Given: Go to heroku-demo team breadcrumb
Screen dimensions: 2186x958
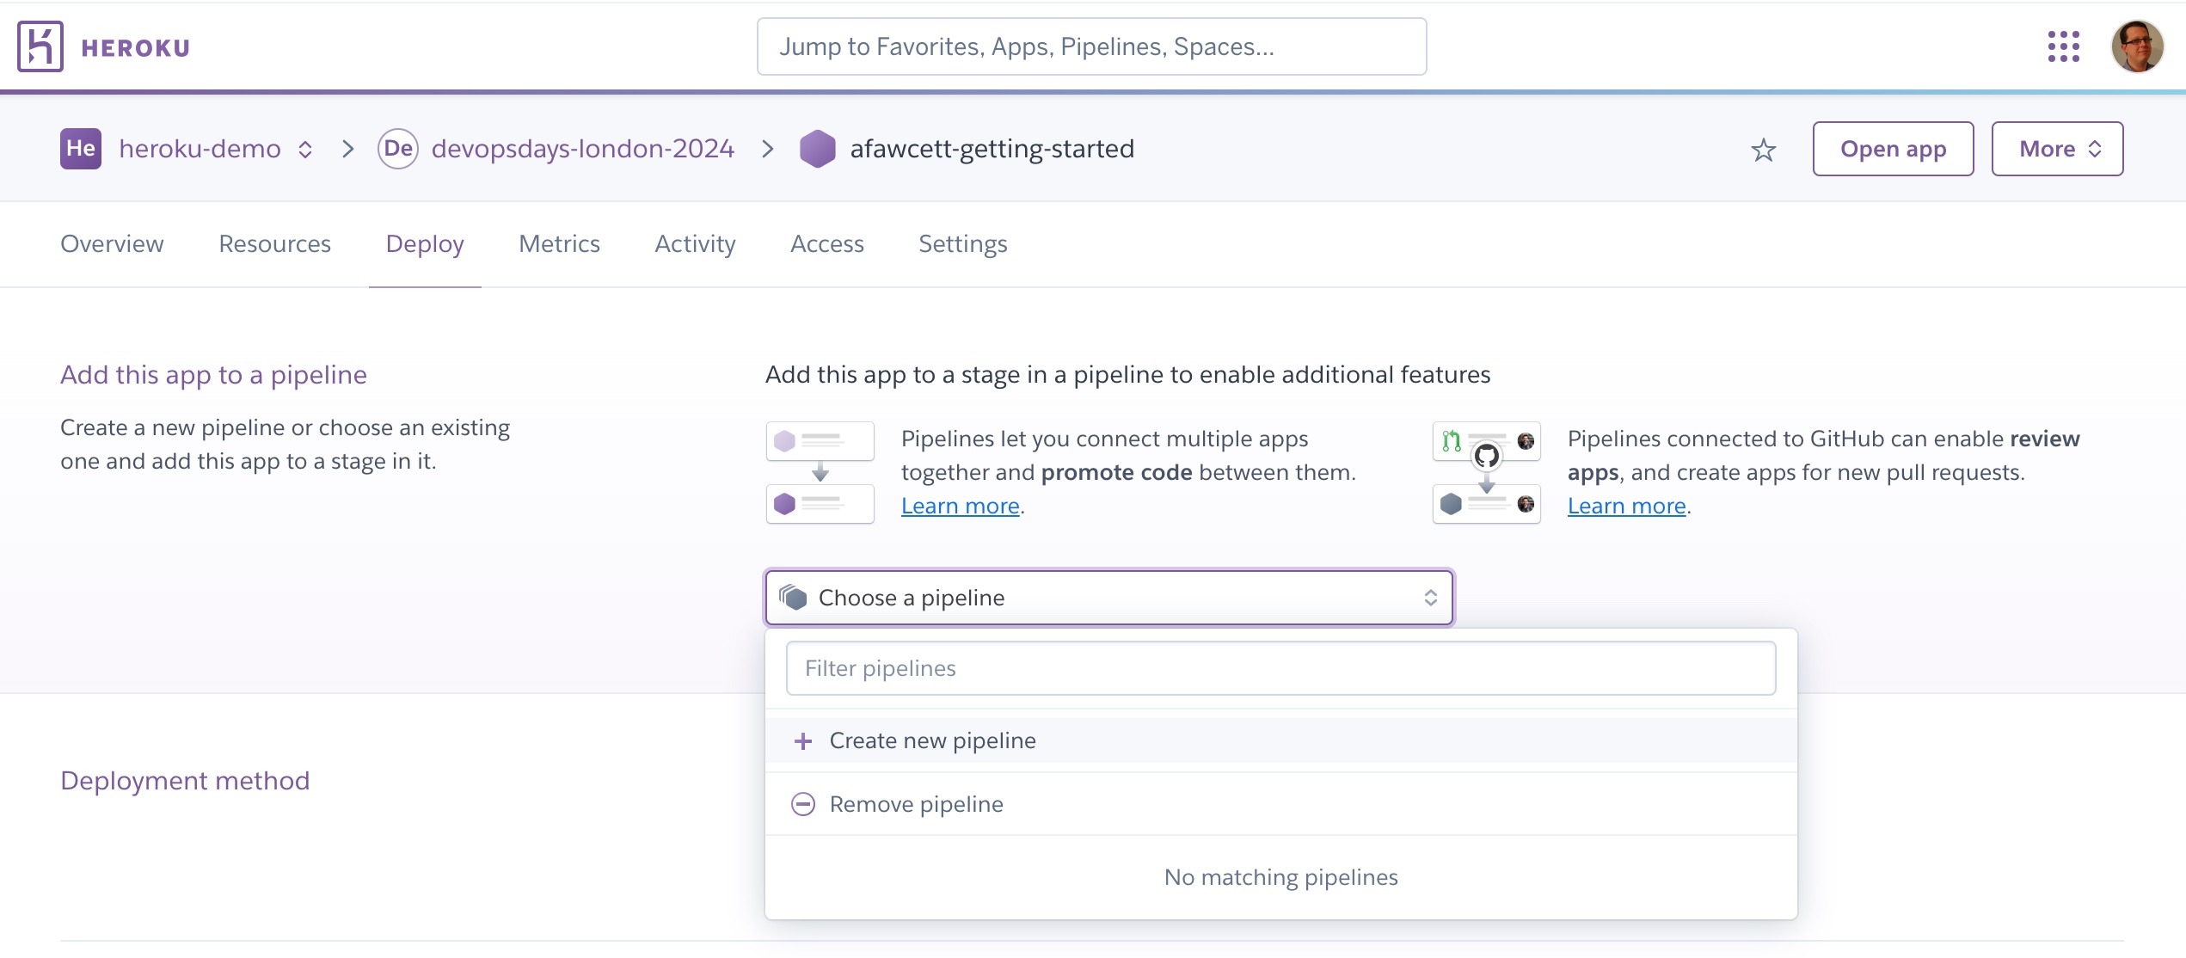Looking at the screenshot, I should point(200,149).
